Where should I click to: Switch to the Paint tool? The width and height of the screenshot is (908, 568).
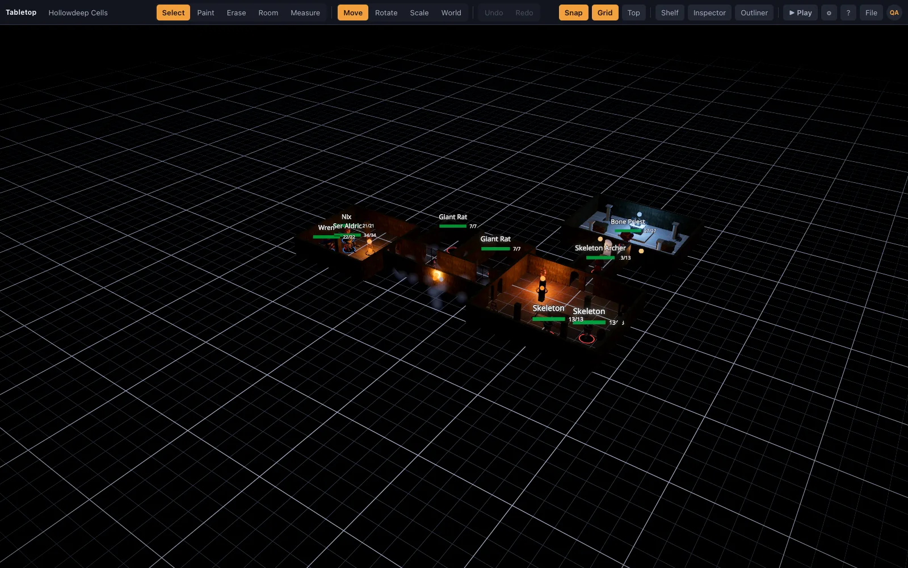coord(205,12)
